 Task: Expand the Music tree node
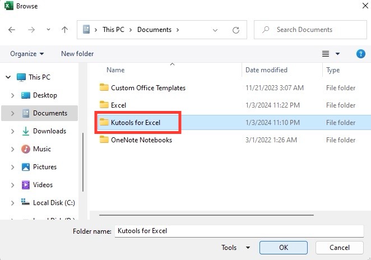pos(12,149)
